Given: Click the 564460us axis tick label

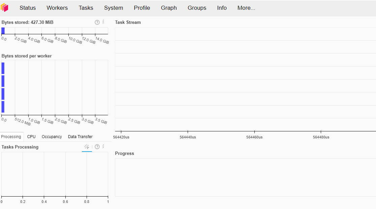Looking at the screenshot, I should (254, 137).
